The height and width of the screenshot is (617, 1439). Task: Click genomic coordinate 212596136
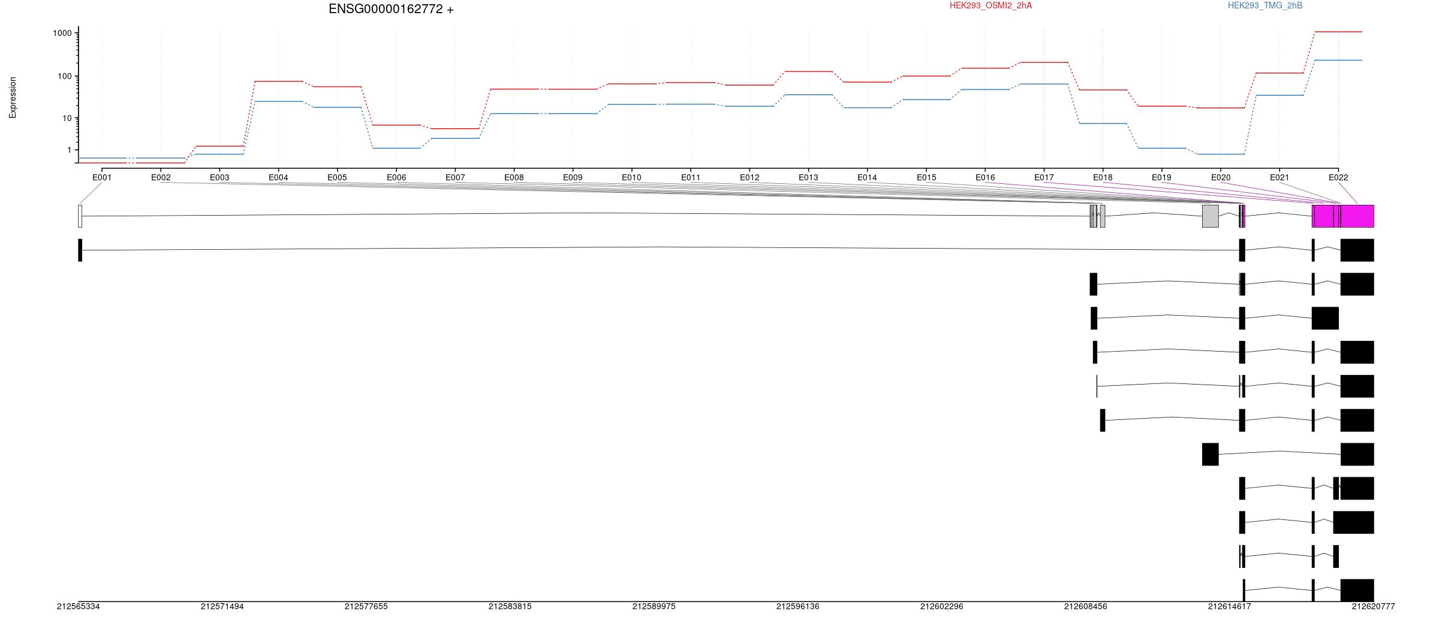pos(798,607)
